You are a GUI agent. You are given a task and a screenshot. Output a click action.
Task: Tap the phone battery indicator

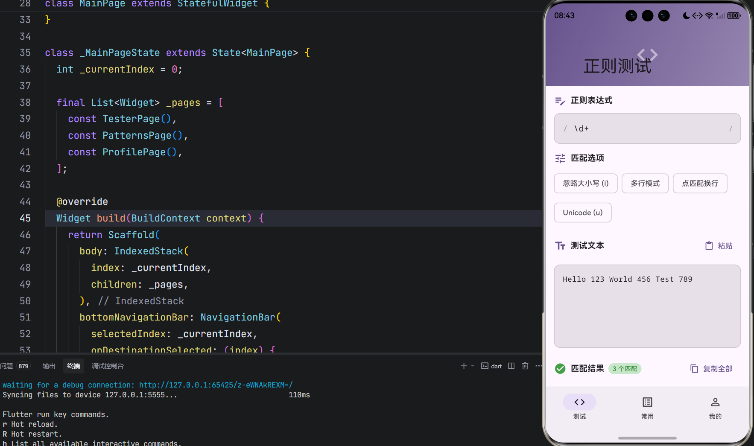[x=734, y=15]
